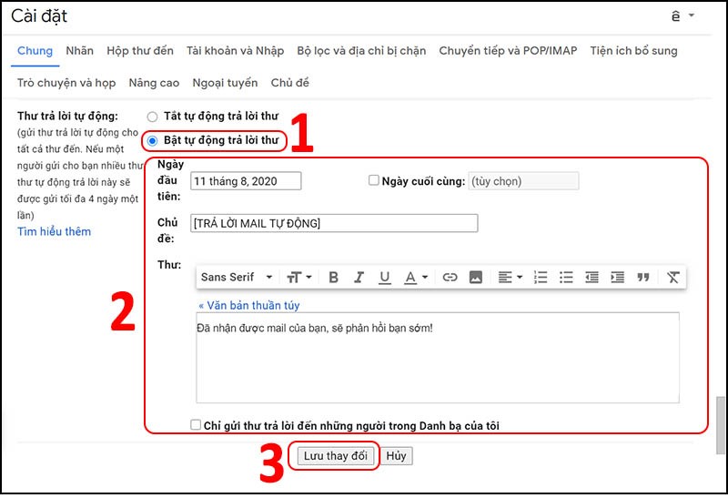The width and height of the screenshot is (728, 498).
Task: Open Bộ lọc và địa chỉ bị chặn tab
Action: (x=361, y=51)
